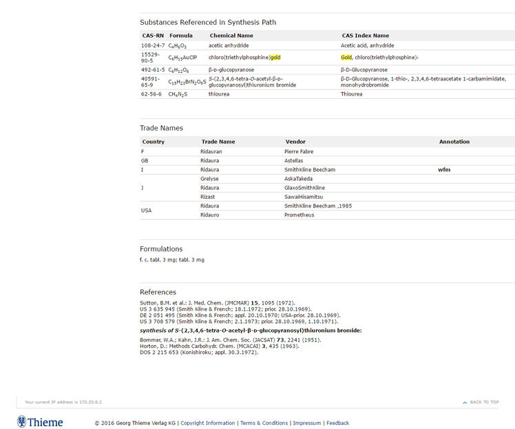
Task: Click the Trade Names section heading
Action: pos(161,128)
